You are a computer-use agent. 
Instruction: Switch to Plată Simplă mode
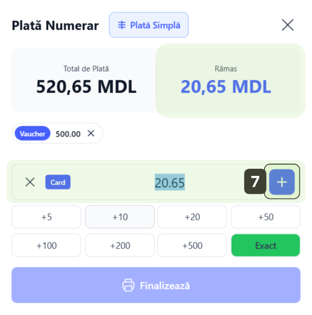(x=149, y=25)
